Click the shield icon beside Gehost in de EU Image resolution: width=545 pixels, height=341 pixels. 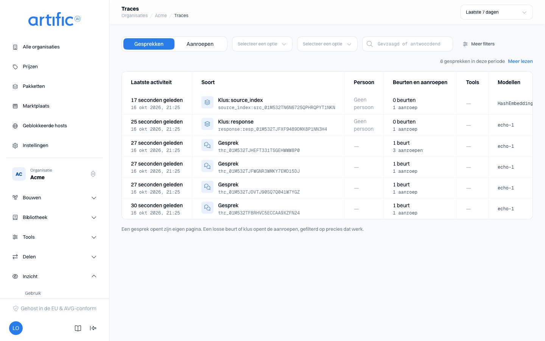(x=16, y=308)
